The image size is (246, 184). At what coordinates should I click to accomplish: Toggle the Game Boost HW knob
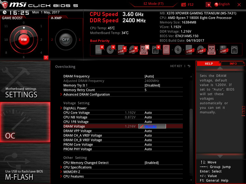coord(24,40)
